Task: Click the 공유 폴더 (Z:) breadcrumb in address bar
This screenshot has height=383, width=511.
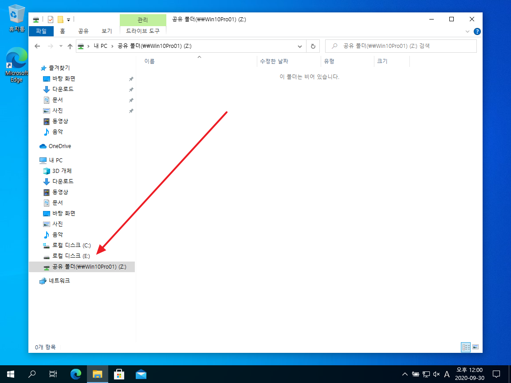Action: (154, 46)
